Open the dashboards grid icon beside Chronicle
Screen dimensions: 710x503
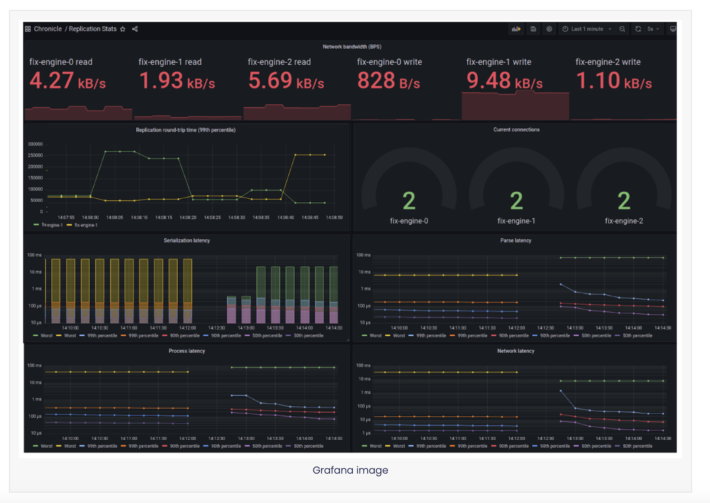click(x=28, y=29)
